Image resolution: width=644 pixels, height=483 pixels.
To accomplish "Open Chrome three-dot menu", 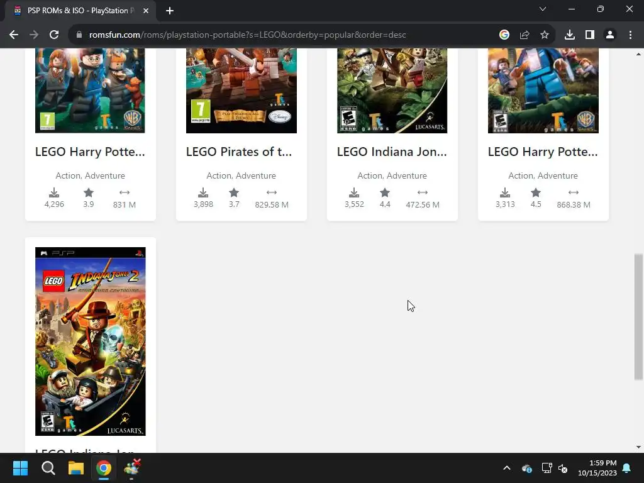I will click(630, 35).
